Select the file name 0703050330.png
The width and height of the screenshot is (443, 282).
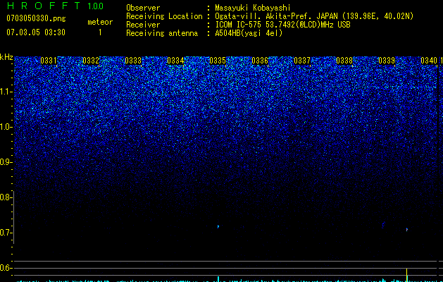tap(36, 18)
